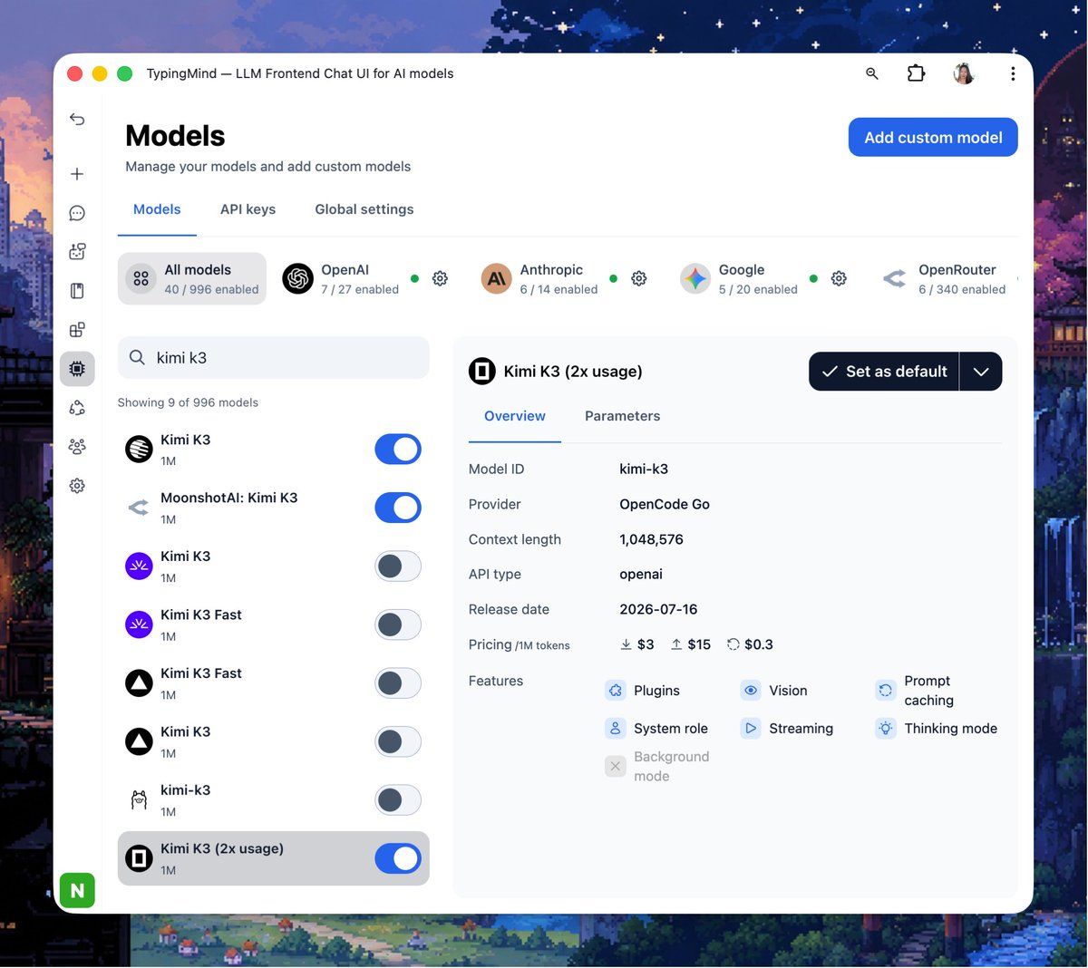Click the Vision eye feature icon
The height and width of the screenshot is (968, 1088).
pyautogui.click(x=751, y=691)
